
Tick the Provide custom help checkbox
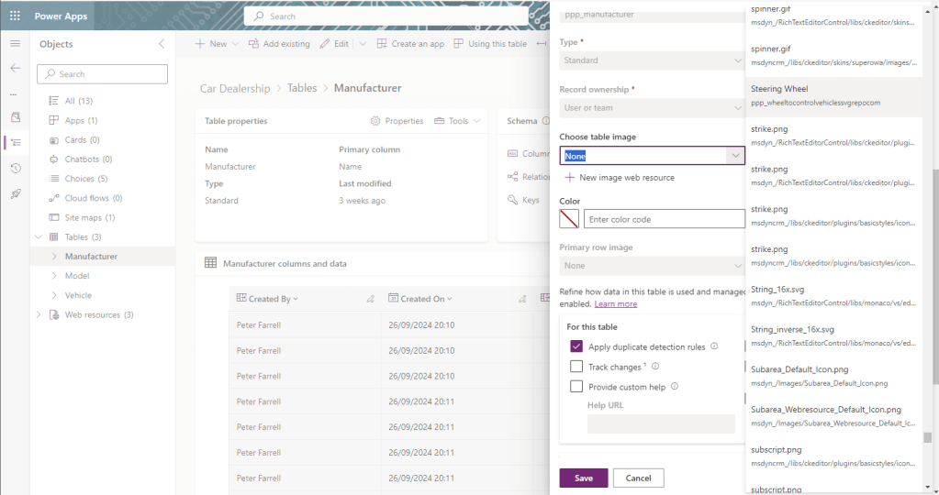(576, 386)
